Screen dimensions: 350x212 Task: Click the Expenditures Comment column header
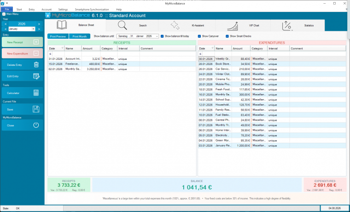coord(318,48)
